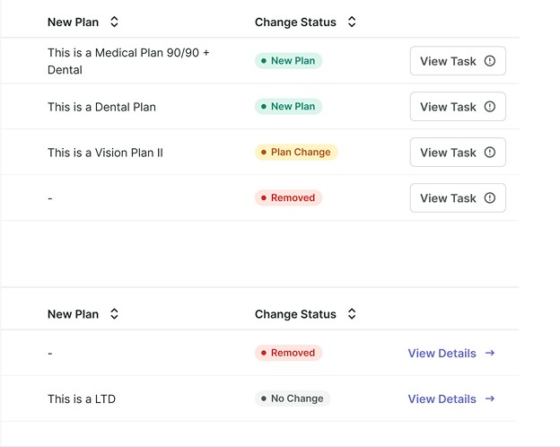Click alert icon on Vision Plan View Task

click(490, 153)
